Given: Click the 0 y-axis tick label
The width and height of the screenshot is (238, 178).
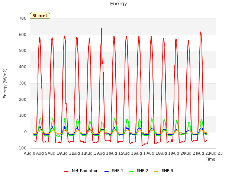Looking at the screenshot, I should click(25, 132).
